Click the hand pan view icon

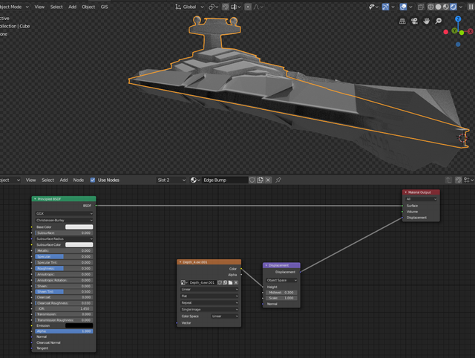[x=426, y=21]
